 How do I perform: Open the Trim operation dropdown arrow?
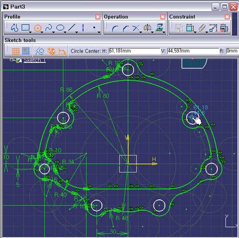pyautogui.click(x=141, y=32)
